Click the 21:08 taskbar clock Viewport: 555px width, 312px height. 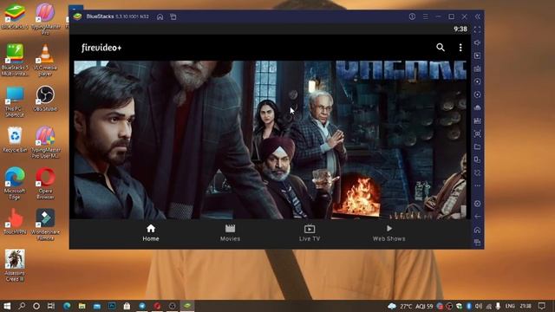tap(526, 306)
